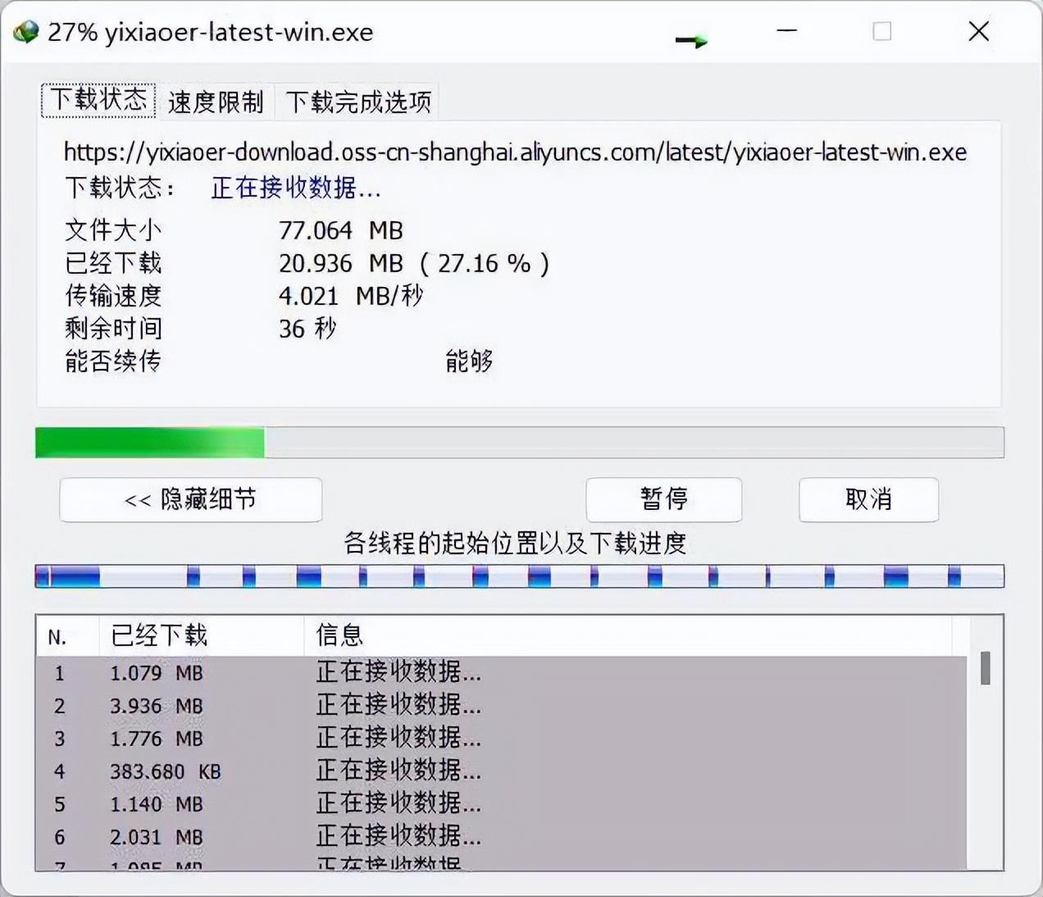Select the download URL text
The height and width of the screenshot is (897, 1043).
point(515,153)
